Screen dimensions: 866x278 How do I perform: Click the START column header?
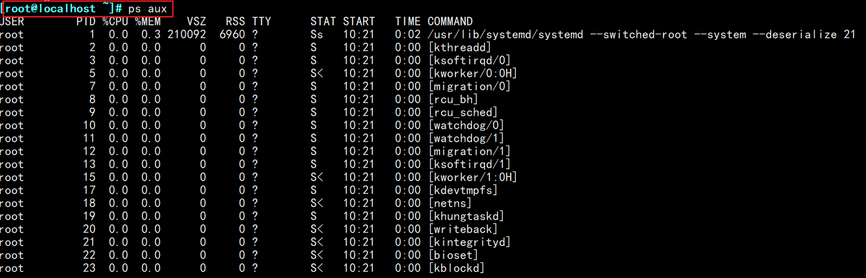[359, 22]
